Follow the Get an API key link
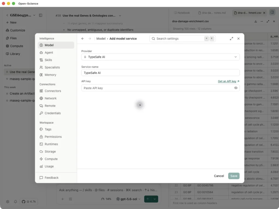 pos(229,81)
